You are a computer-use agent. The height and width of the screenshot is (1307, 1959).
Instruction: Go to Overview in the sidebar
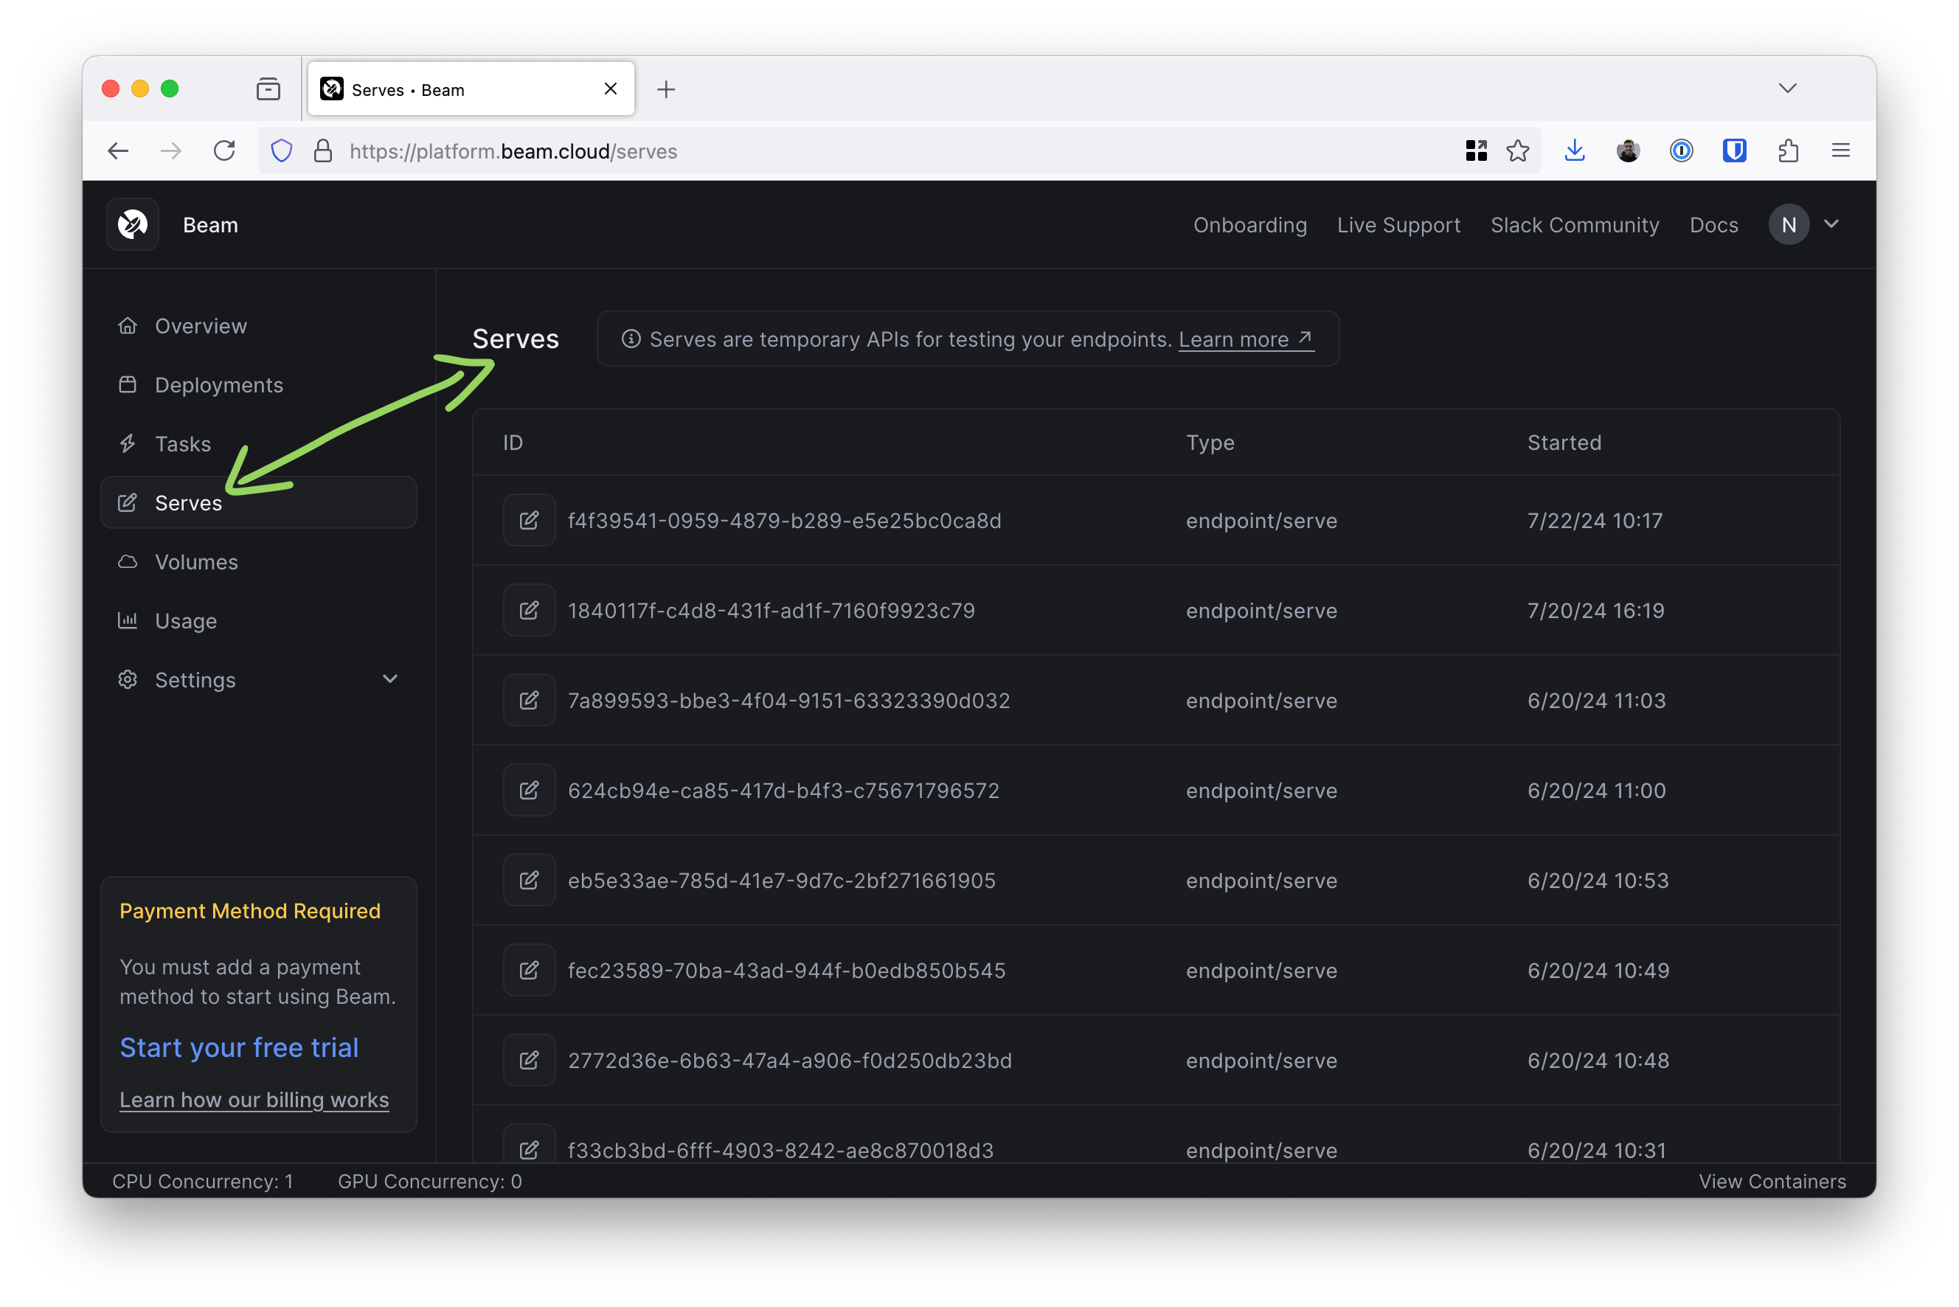click(258, 326)
